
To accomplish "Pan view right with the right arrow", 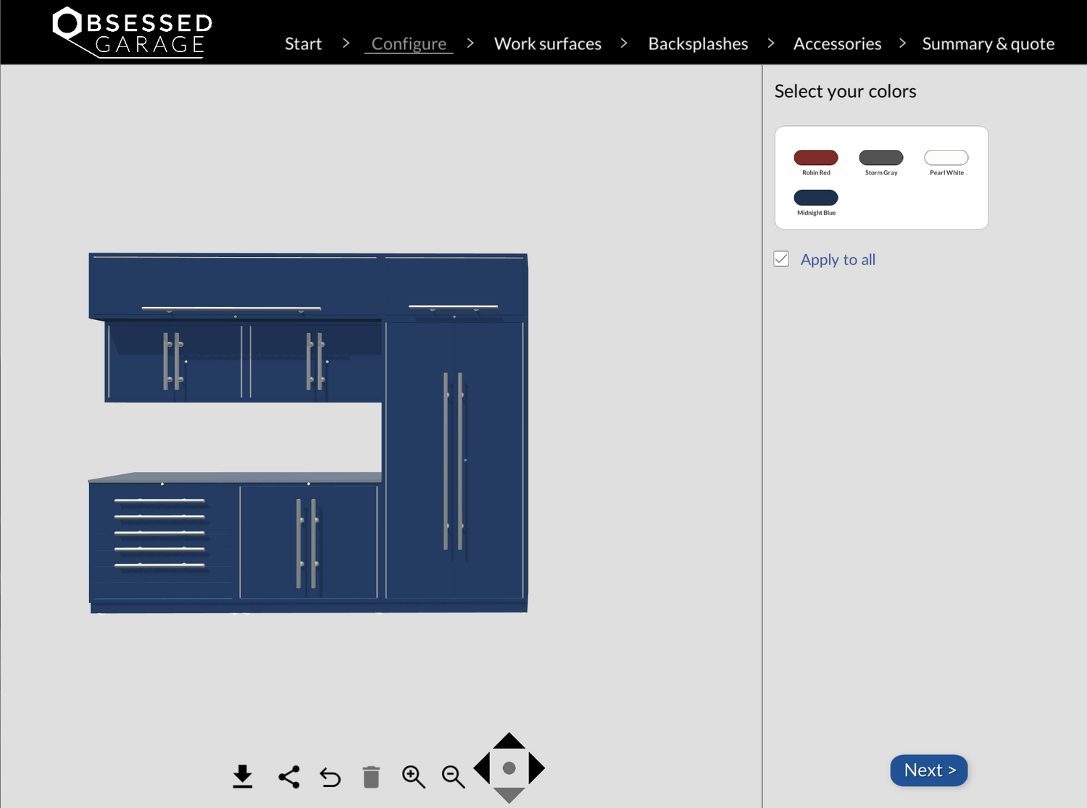I will [x=536, y=768].
